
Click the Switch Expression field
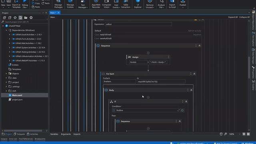click(138, 24)
